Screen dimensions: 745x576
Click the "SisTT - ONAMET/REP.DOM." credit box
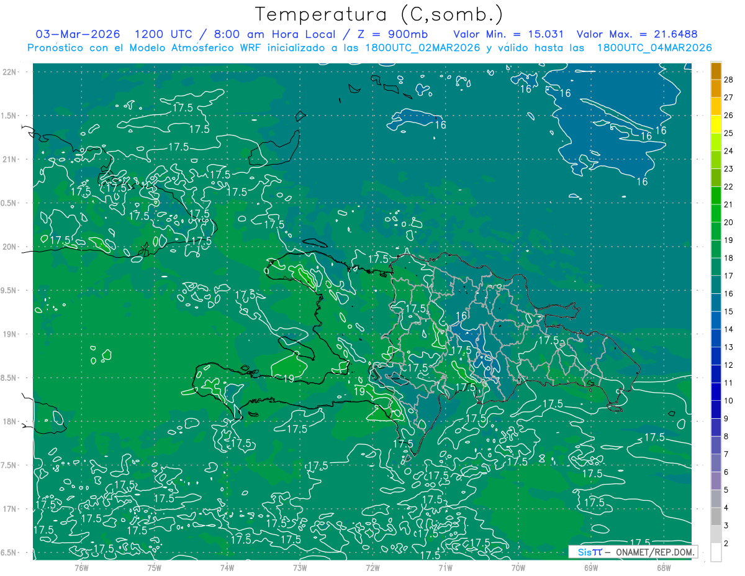633,552
